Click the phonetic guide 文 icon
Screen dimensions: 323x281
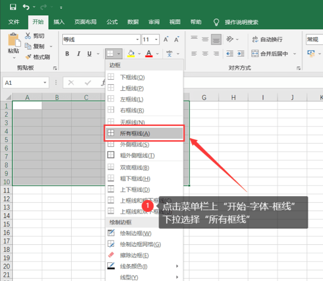point(169,54)
